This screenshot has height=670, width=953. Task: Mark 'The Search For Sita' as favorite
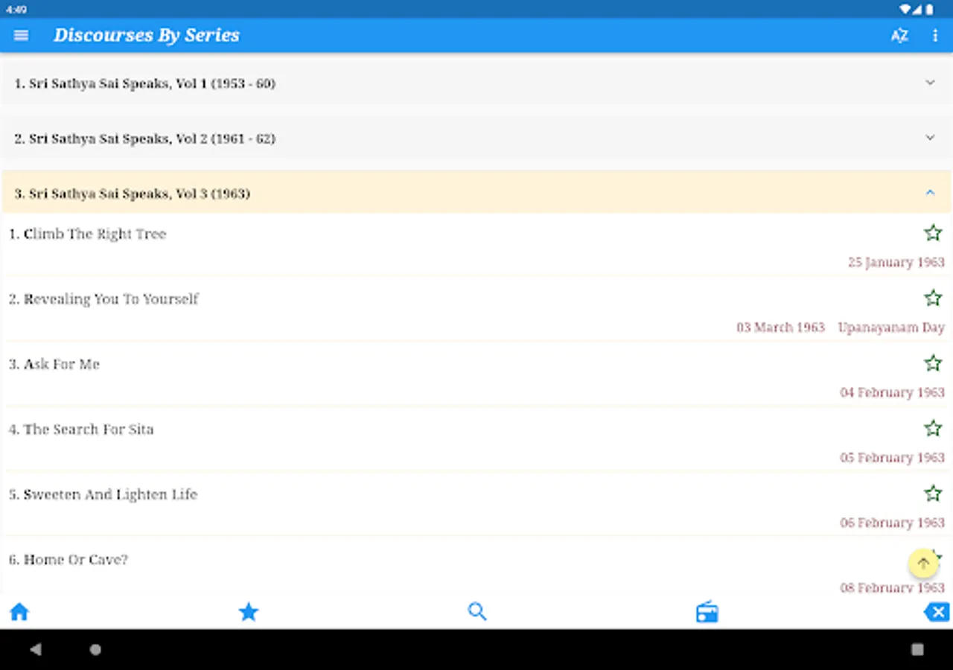click(933, 428)
